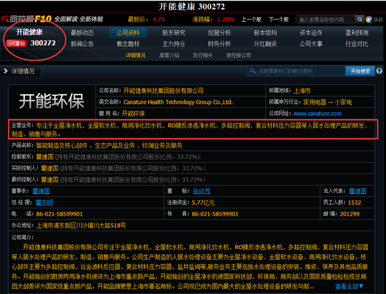Open the 股东研究 tab
386x294 pixels.
tap(174, 33)
